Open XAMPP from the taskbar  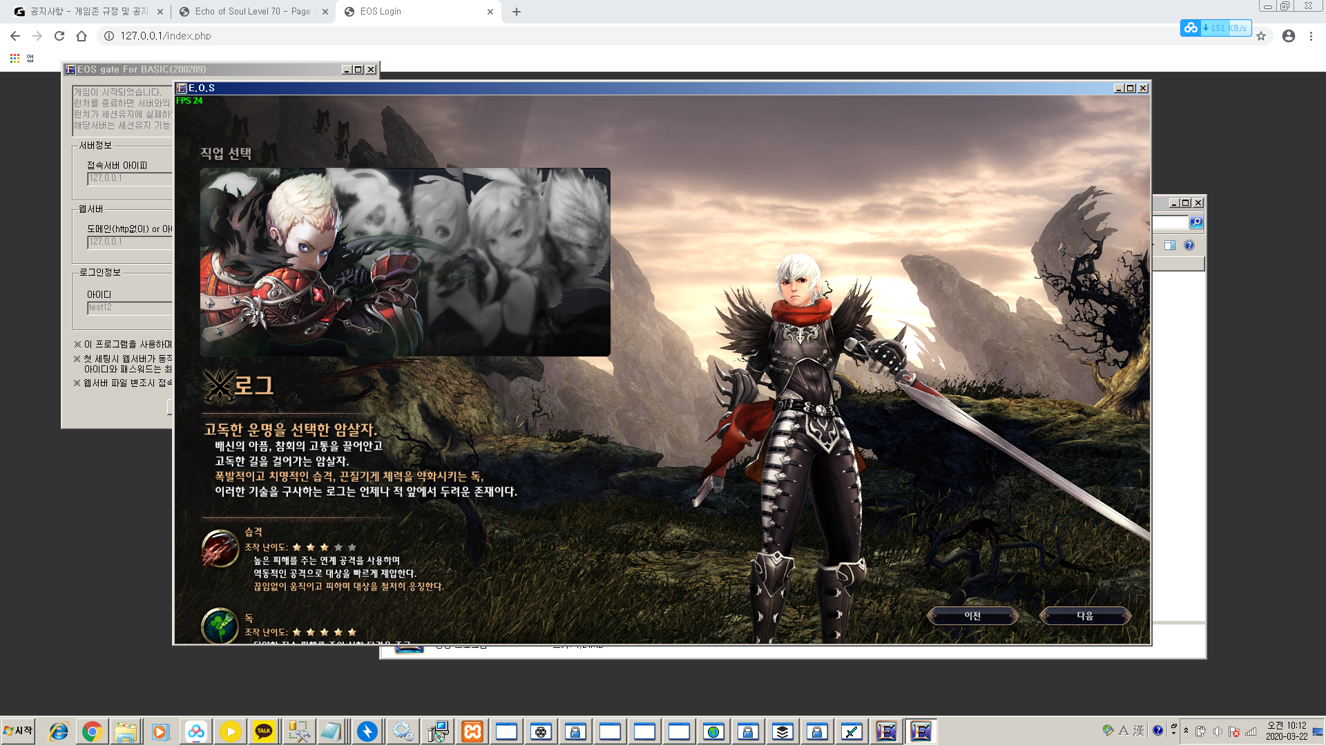click(x=472, y=731)
